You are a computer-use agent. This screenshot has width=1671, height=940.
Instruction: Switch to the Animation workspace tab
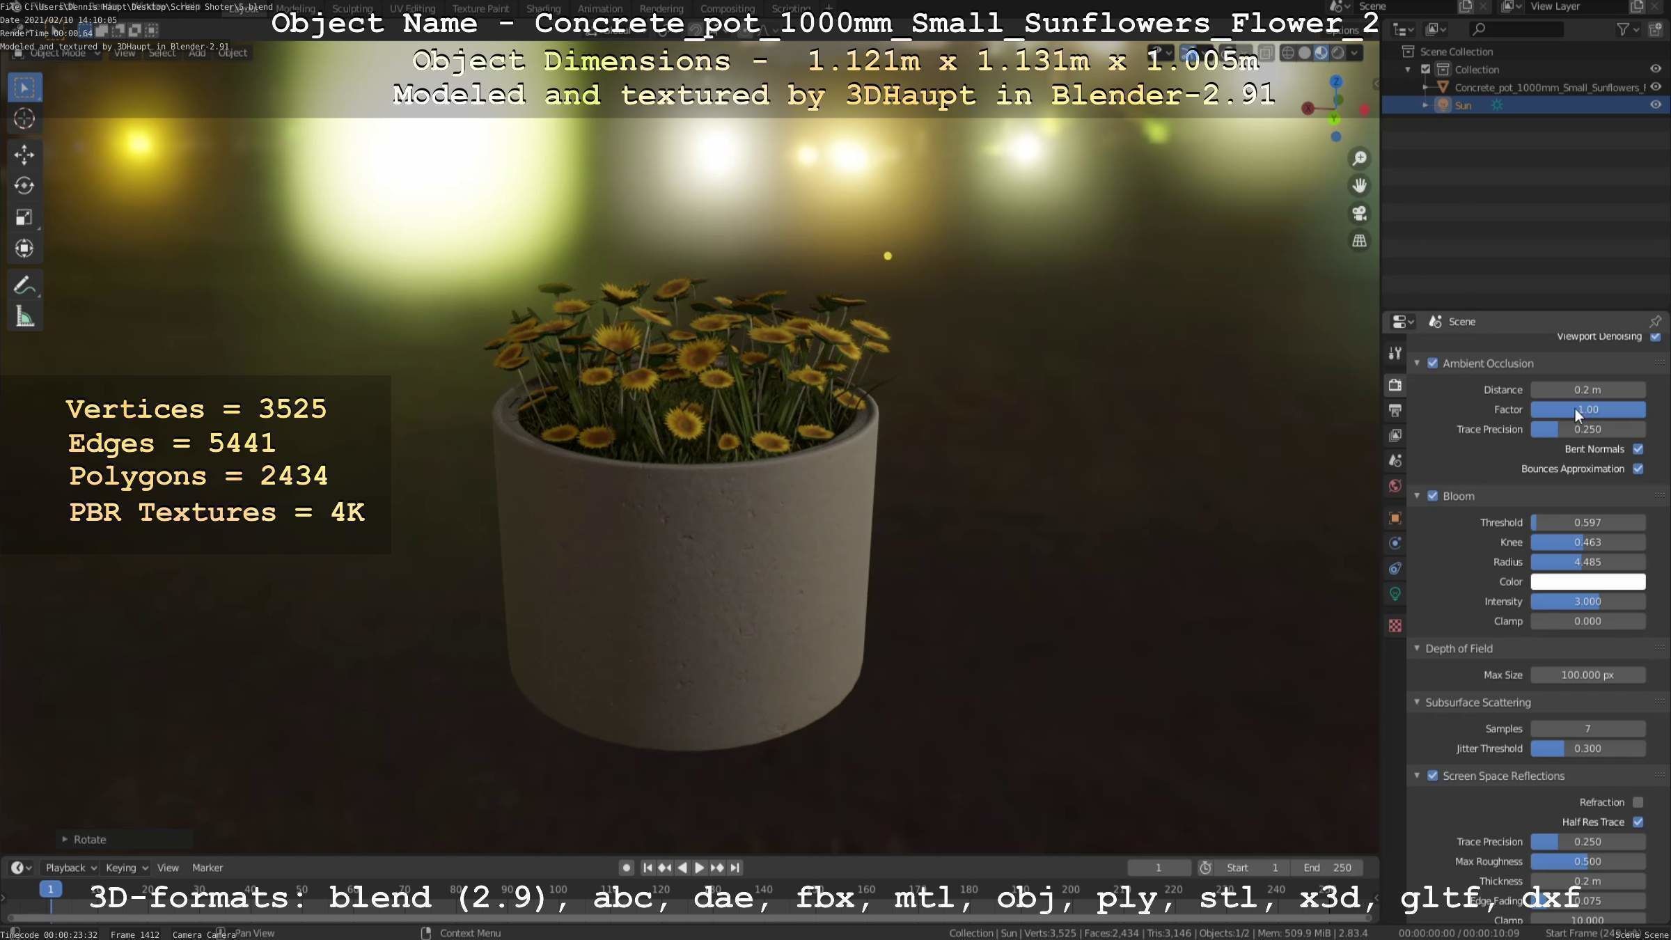(599, 8)
